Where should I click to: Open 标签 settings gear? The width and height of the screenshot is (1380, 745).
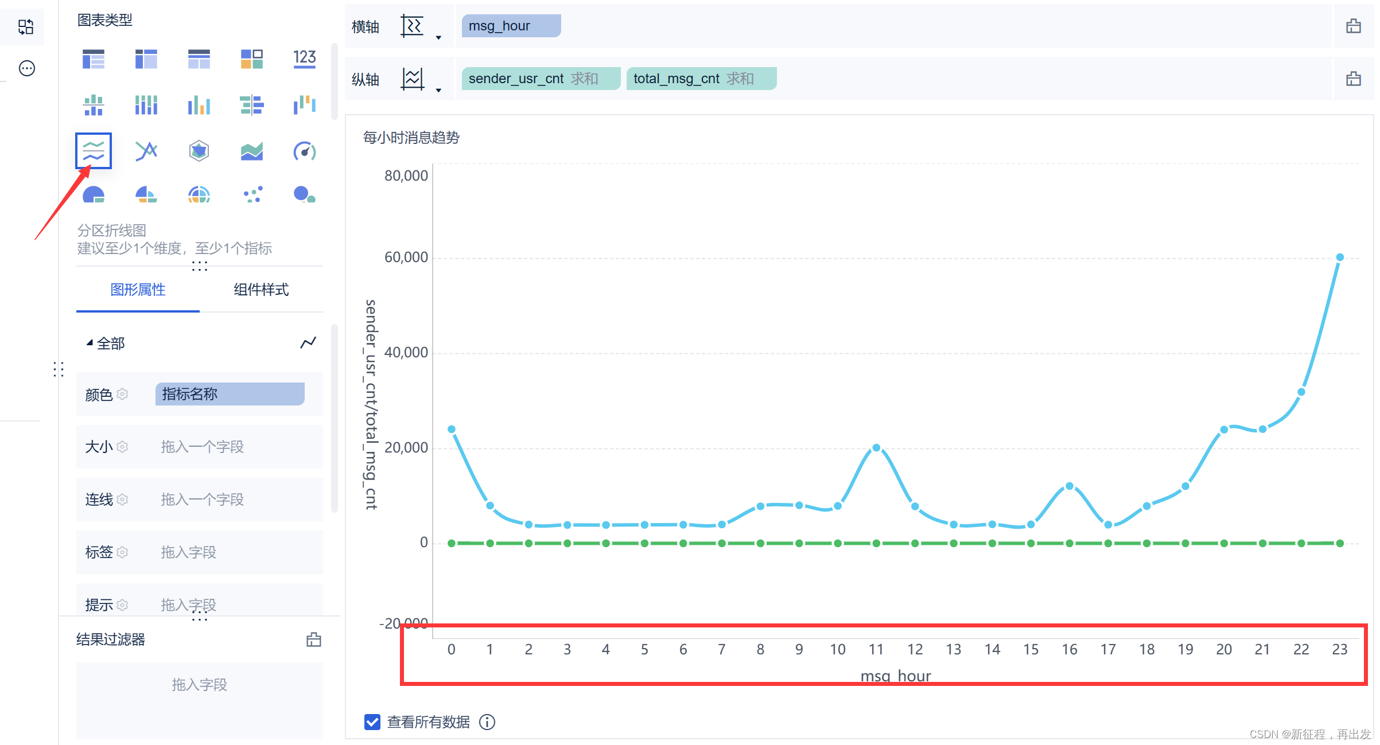click(122, 552)
